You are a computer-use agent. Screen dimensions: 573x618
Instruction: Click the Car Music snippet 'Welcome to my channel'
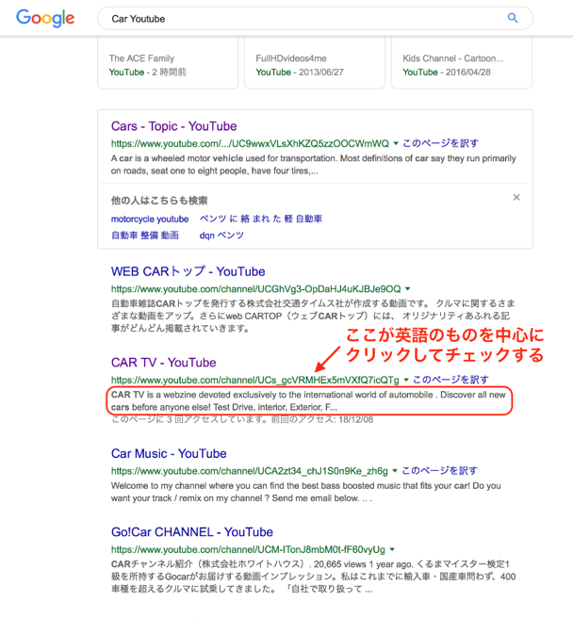(x=305, y=492)
